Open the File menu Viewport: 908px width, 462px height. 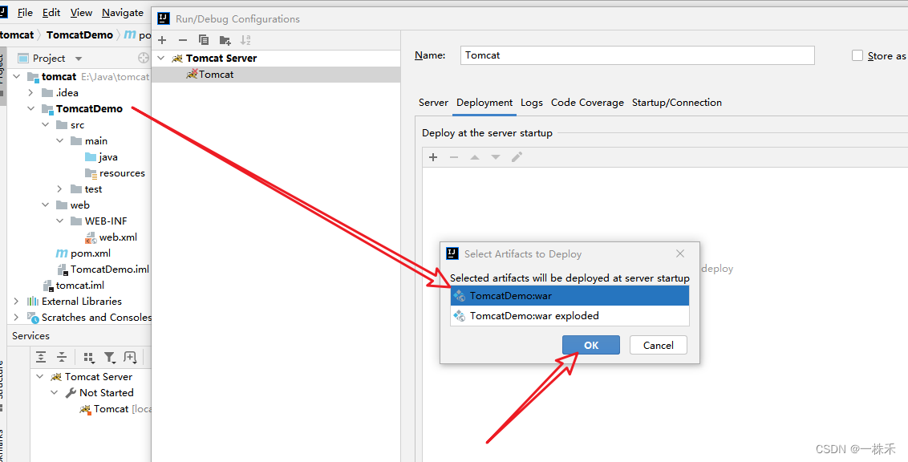click(25, 13)
